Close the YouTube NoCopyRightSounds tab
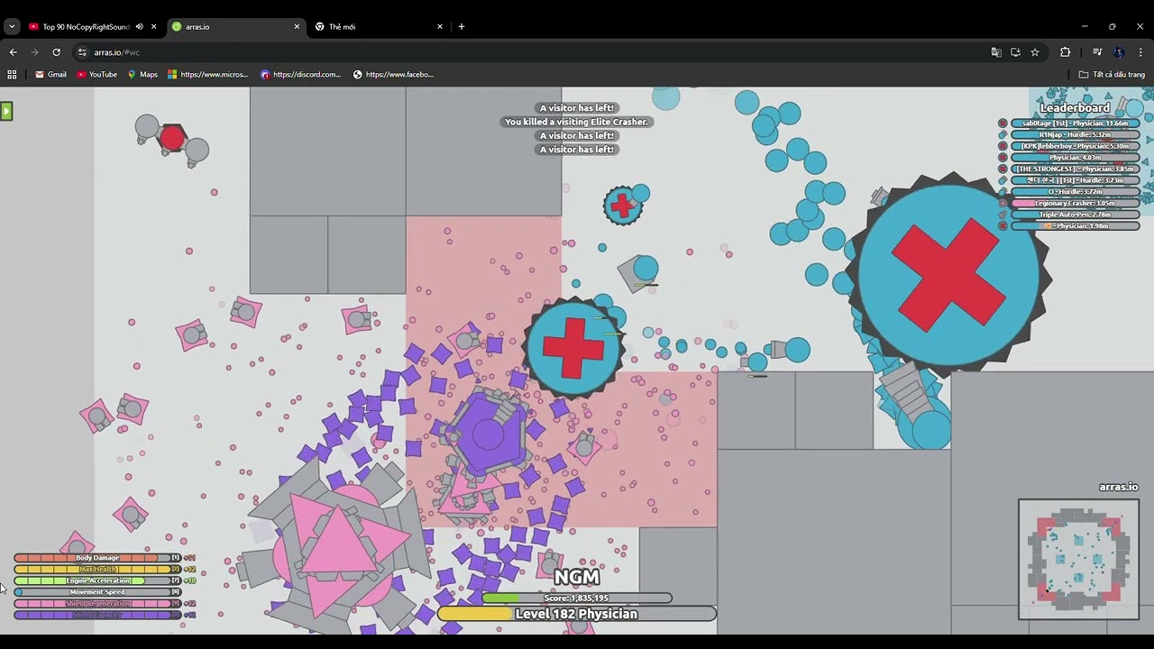 click(153, 27)
